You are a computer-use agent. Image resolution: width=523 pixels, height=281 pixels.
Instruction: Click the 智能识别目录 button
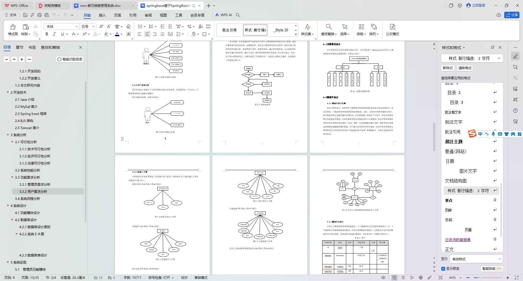point(70,59)
